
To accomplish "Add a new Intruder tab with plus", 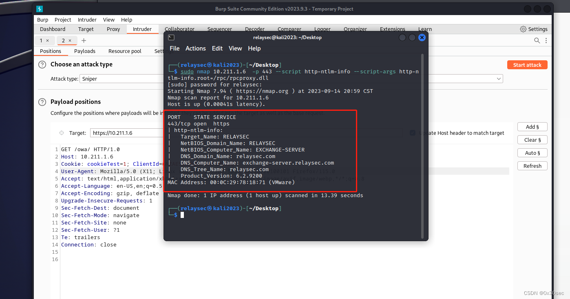I will tap(84, 40).
